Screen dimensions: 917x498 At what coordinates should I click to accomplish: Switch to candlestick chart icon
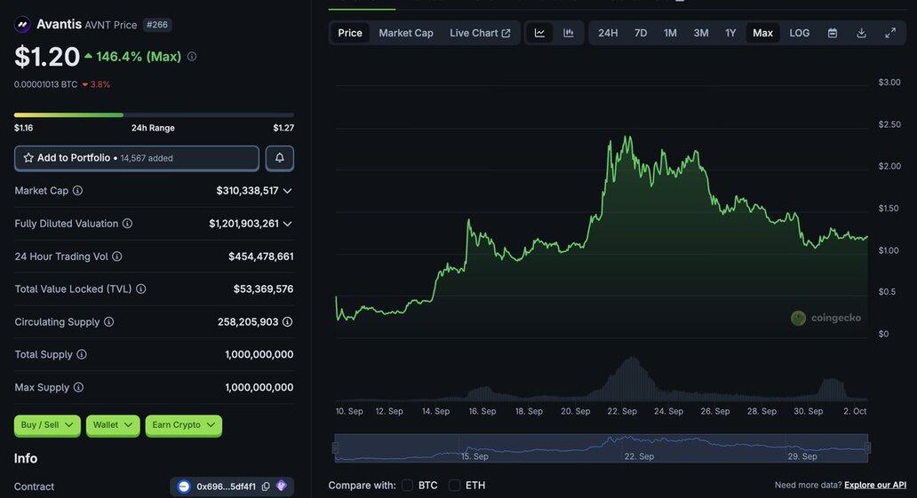pos(569,33)
